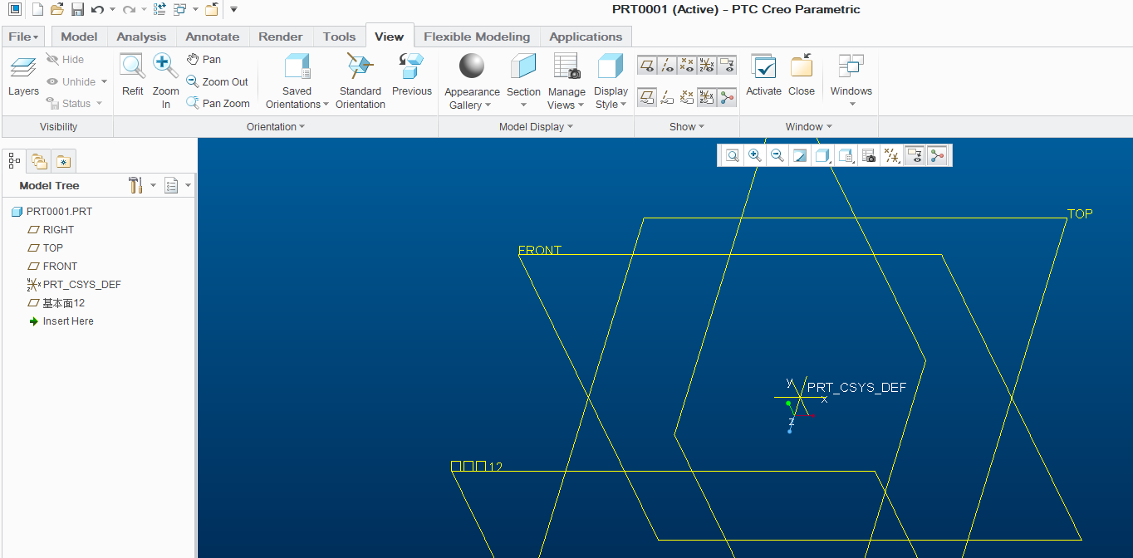Select Pan Zoom tool

pos(218,103)
